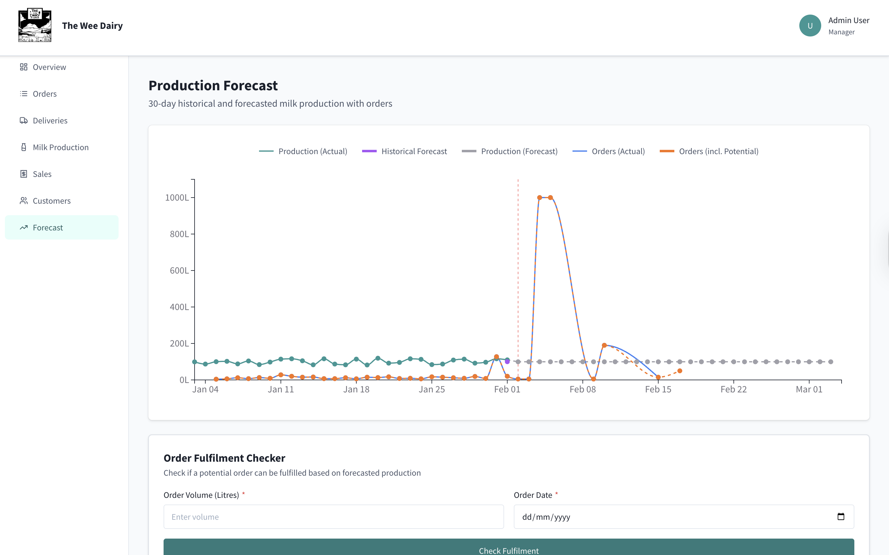The image size is (889, 555).
Task: Click the Forecast trend arrow icon
Action: tap(23, 228)
